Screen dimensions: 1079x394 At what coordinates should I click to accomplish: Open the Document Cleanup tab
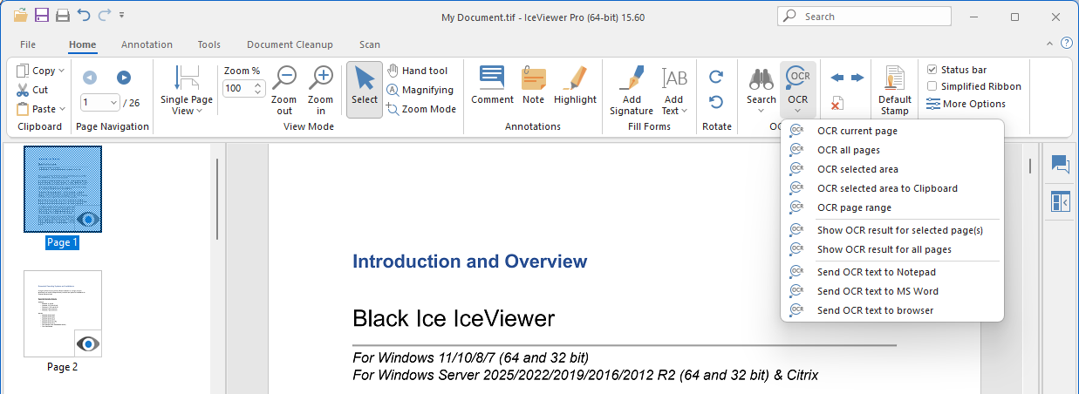coord(290,44)
